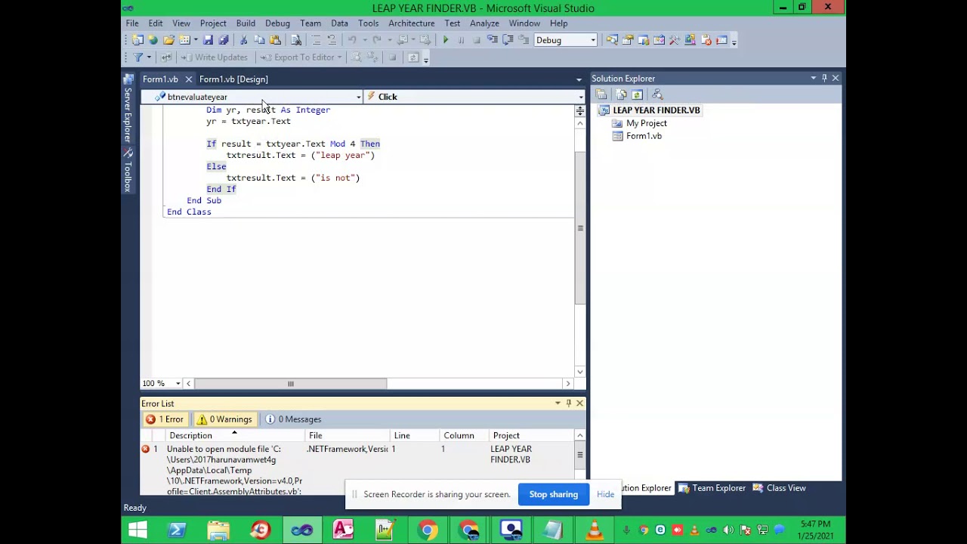Select My Project in Solution Explorer
Screen dimensions: 967x544
pyautogui.click(x=647, y=123)
